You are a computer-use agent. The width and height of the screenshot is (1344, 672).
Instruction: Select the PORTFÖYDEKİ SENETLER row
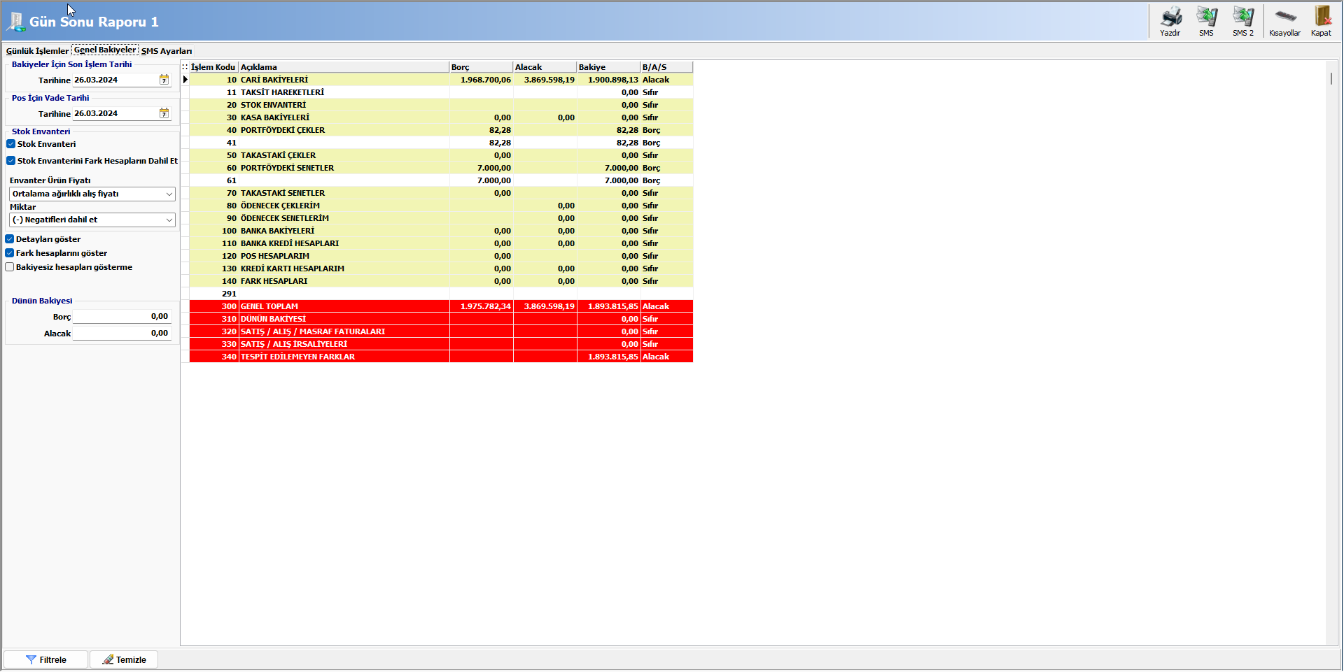point(441,168)
